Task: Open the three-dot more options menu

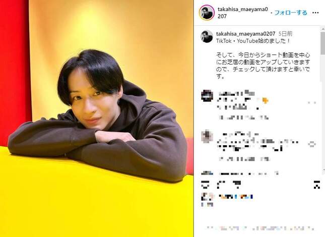Action: coord(315,13)
